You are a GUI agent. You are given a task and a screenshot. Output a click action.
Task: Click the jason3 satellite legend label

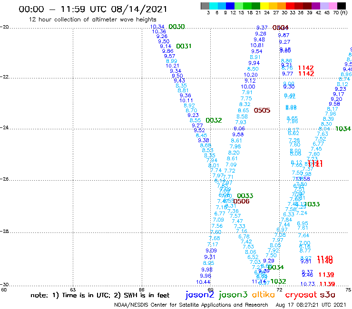(233, 295)
